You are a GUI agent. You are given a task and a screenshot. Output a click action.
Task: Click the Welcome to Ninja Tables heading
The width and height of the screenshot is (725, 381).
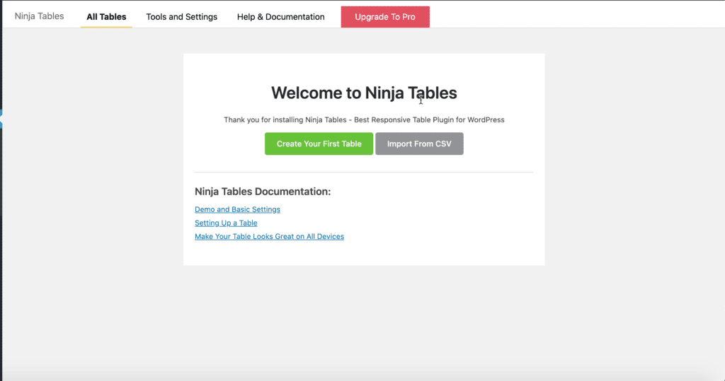click(x=364, y=93)
